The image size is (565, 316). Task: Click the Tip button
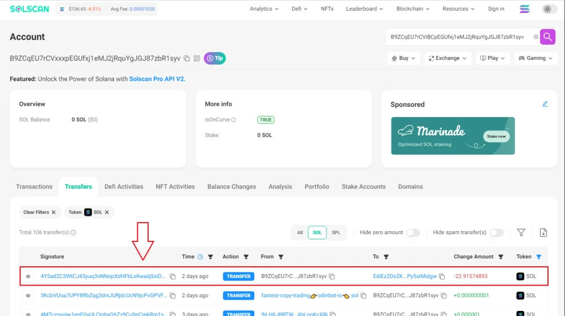tap(215, 58)
